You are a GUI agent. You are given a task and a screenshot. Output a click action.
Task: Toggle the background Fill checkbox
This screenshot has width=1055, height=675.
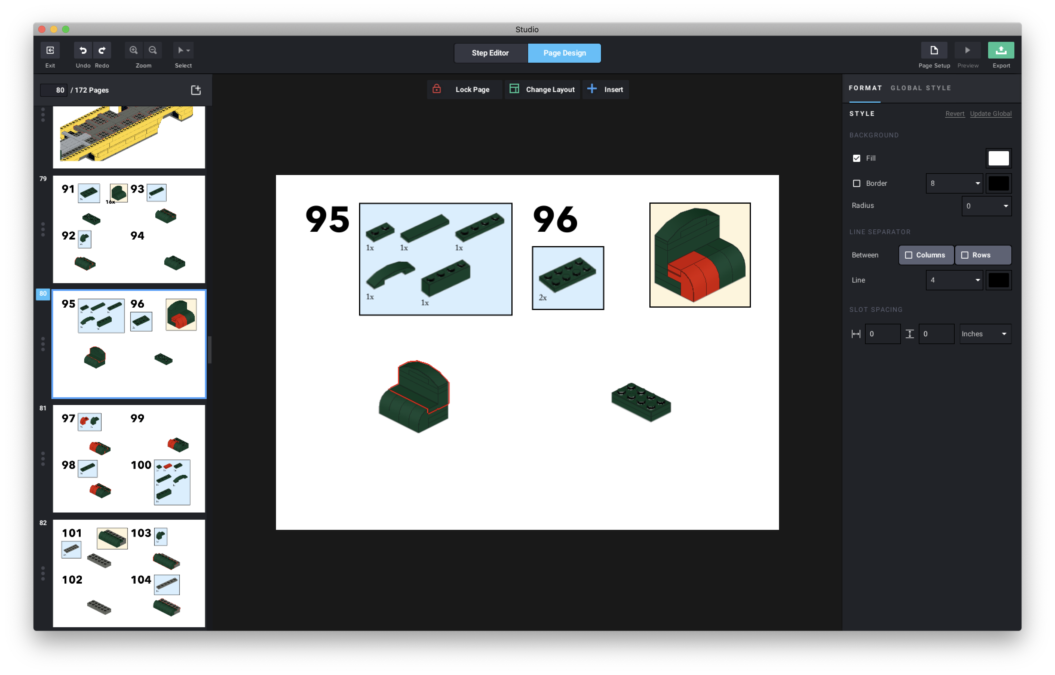click(x=856, y=158)
